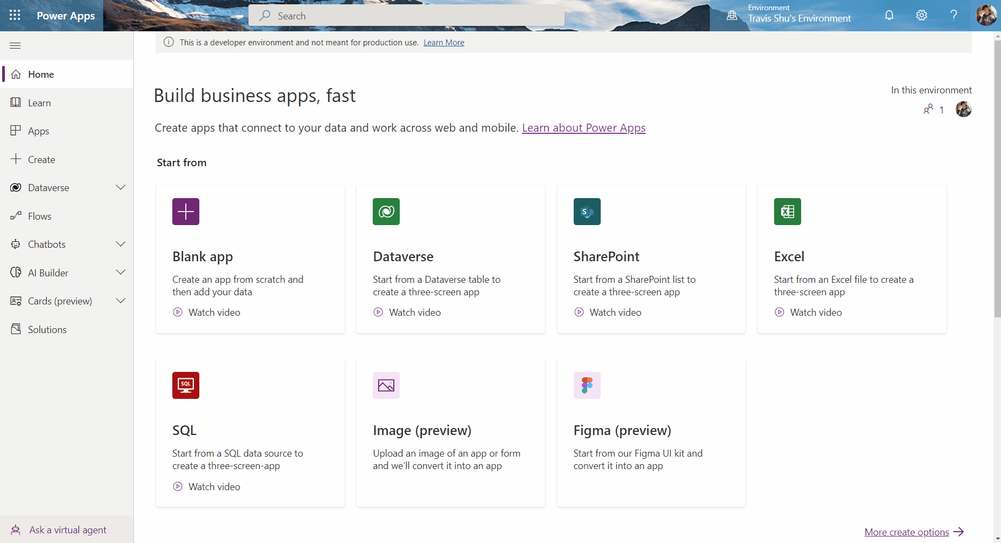
Task: Go to the Home navigation item
Action: click(41, 74)
